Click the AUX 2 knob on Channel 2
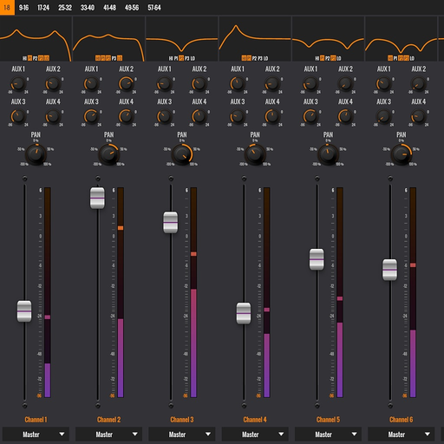444x444 pixels. 127,84
